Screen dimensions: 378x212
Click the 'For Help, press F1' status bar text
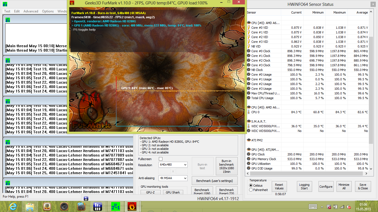(x=16, y=197)
